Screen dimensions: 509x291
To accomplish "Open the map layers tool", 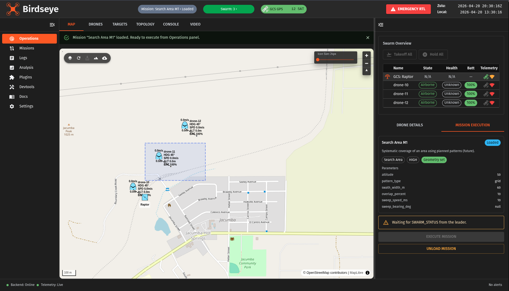I will (x=70, y=58).
